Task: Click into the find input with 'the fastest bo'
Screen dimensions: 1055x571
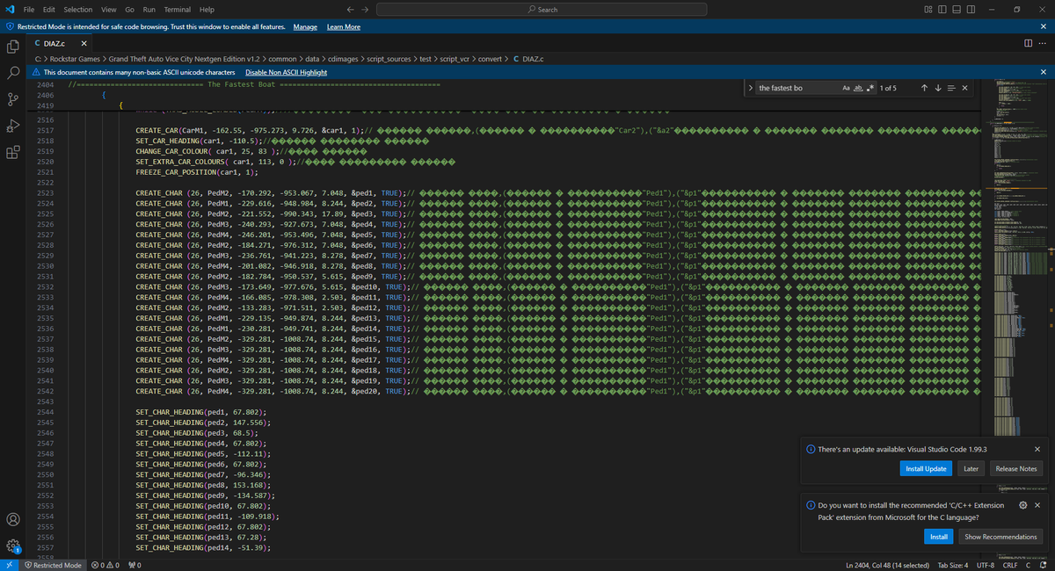Action: (797, 88)
